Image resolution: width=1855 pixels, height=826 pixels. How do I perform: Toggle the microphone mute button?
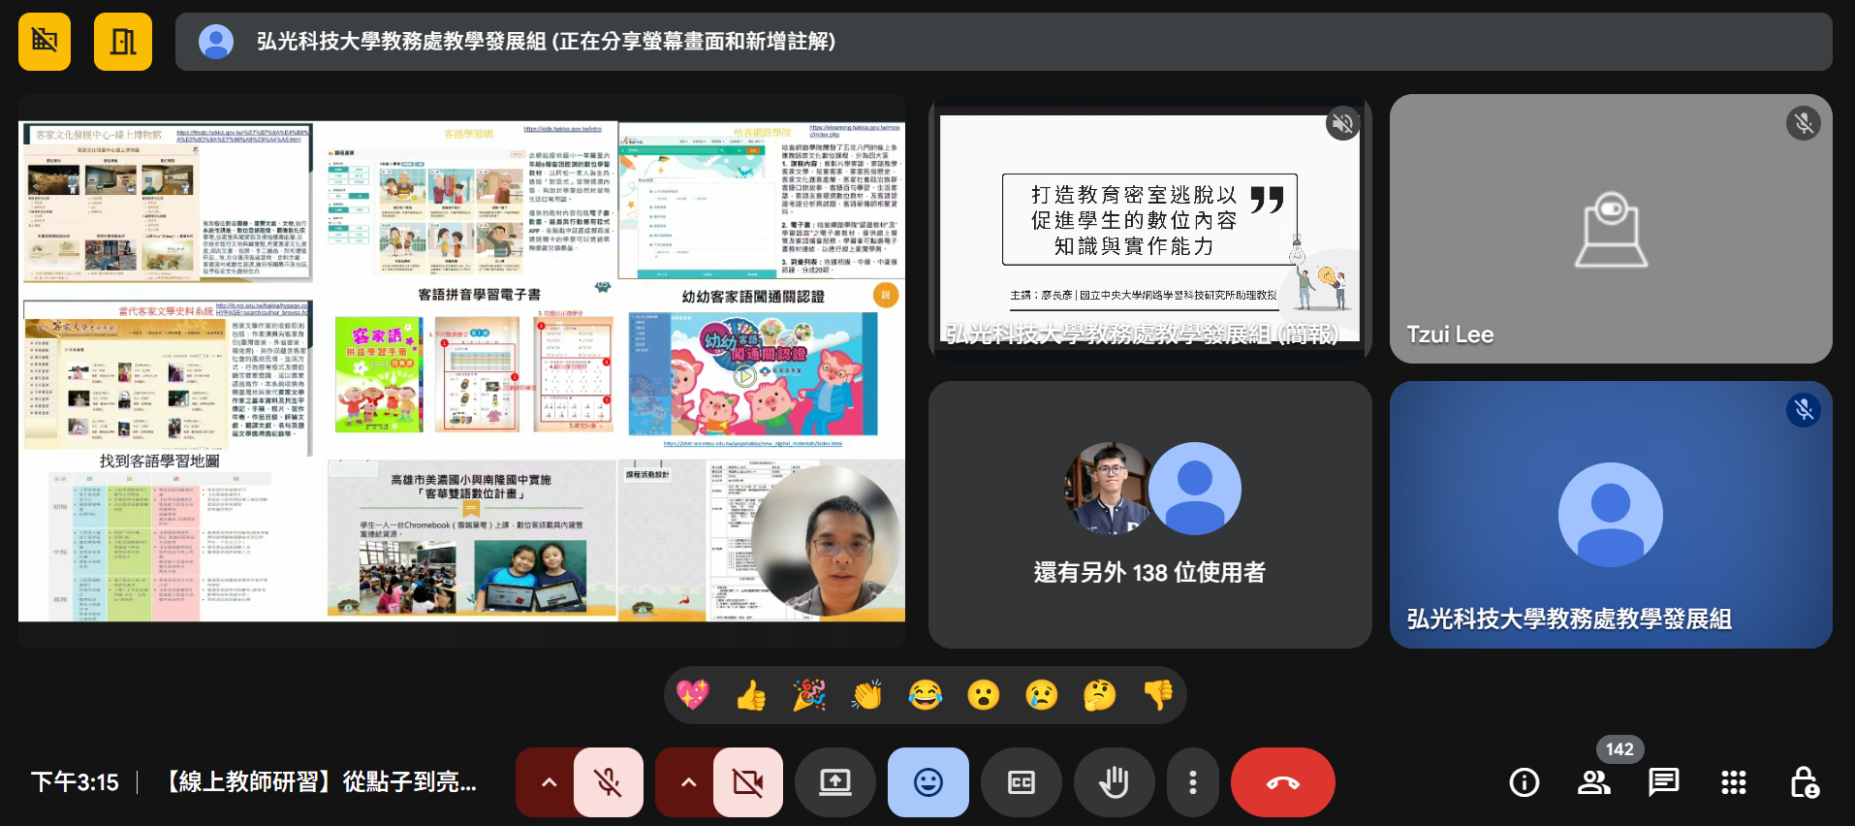tap(608, 782)
